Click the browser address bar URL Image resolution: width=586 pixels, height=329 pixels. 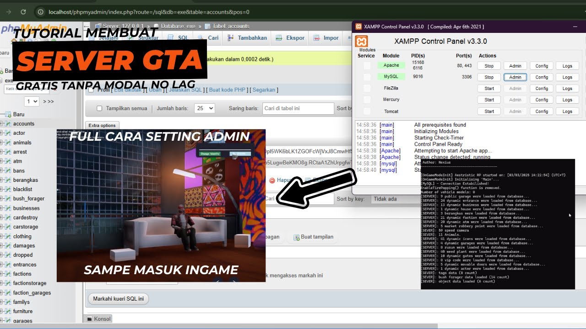click(x=149, y=12)
